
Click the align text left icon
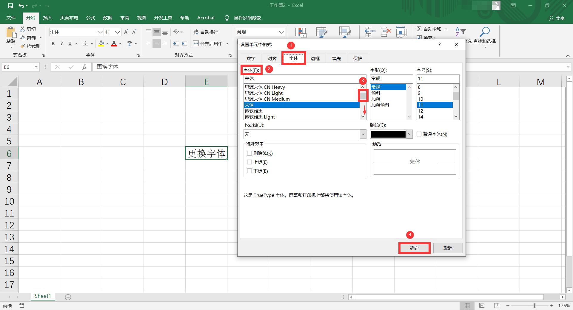[x=148, y=44]
